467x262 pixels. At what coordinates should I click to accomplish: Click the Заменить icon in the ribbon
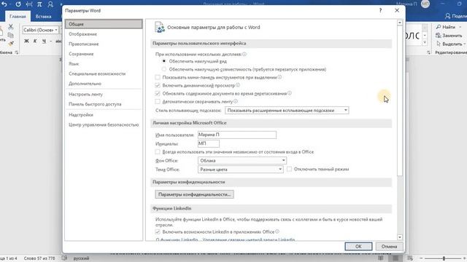[x=439, y=36]
